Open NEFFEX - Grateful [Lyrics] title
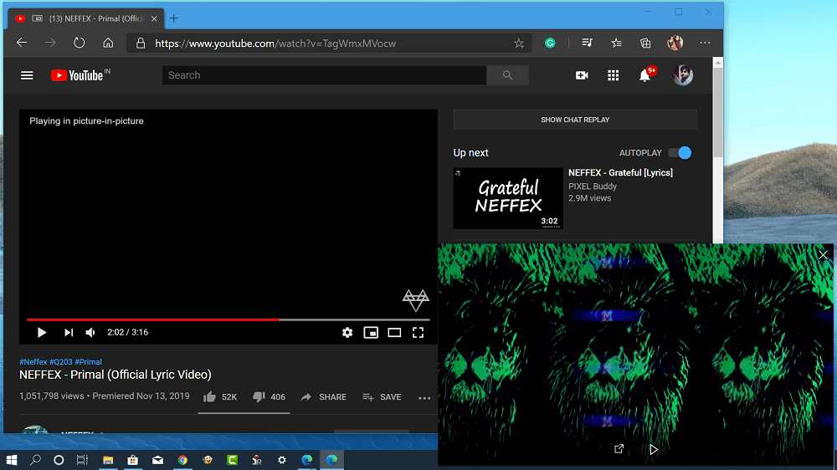 coord(620,173)
